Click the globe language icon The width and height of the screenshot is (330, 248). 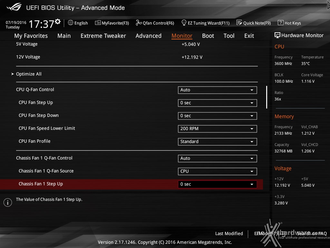click(71, 23)
